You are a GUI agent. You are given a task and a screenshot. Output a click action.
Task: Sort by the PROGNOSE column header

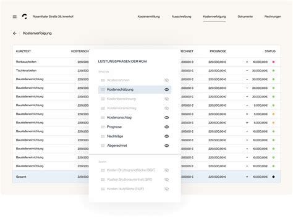pyautogui.click(x=218, y=51)
